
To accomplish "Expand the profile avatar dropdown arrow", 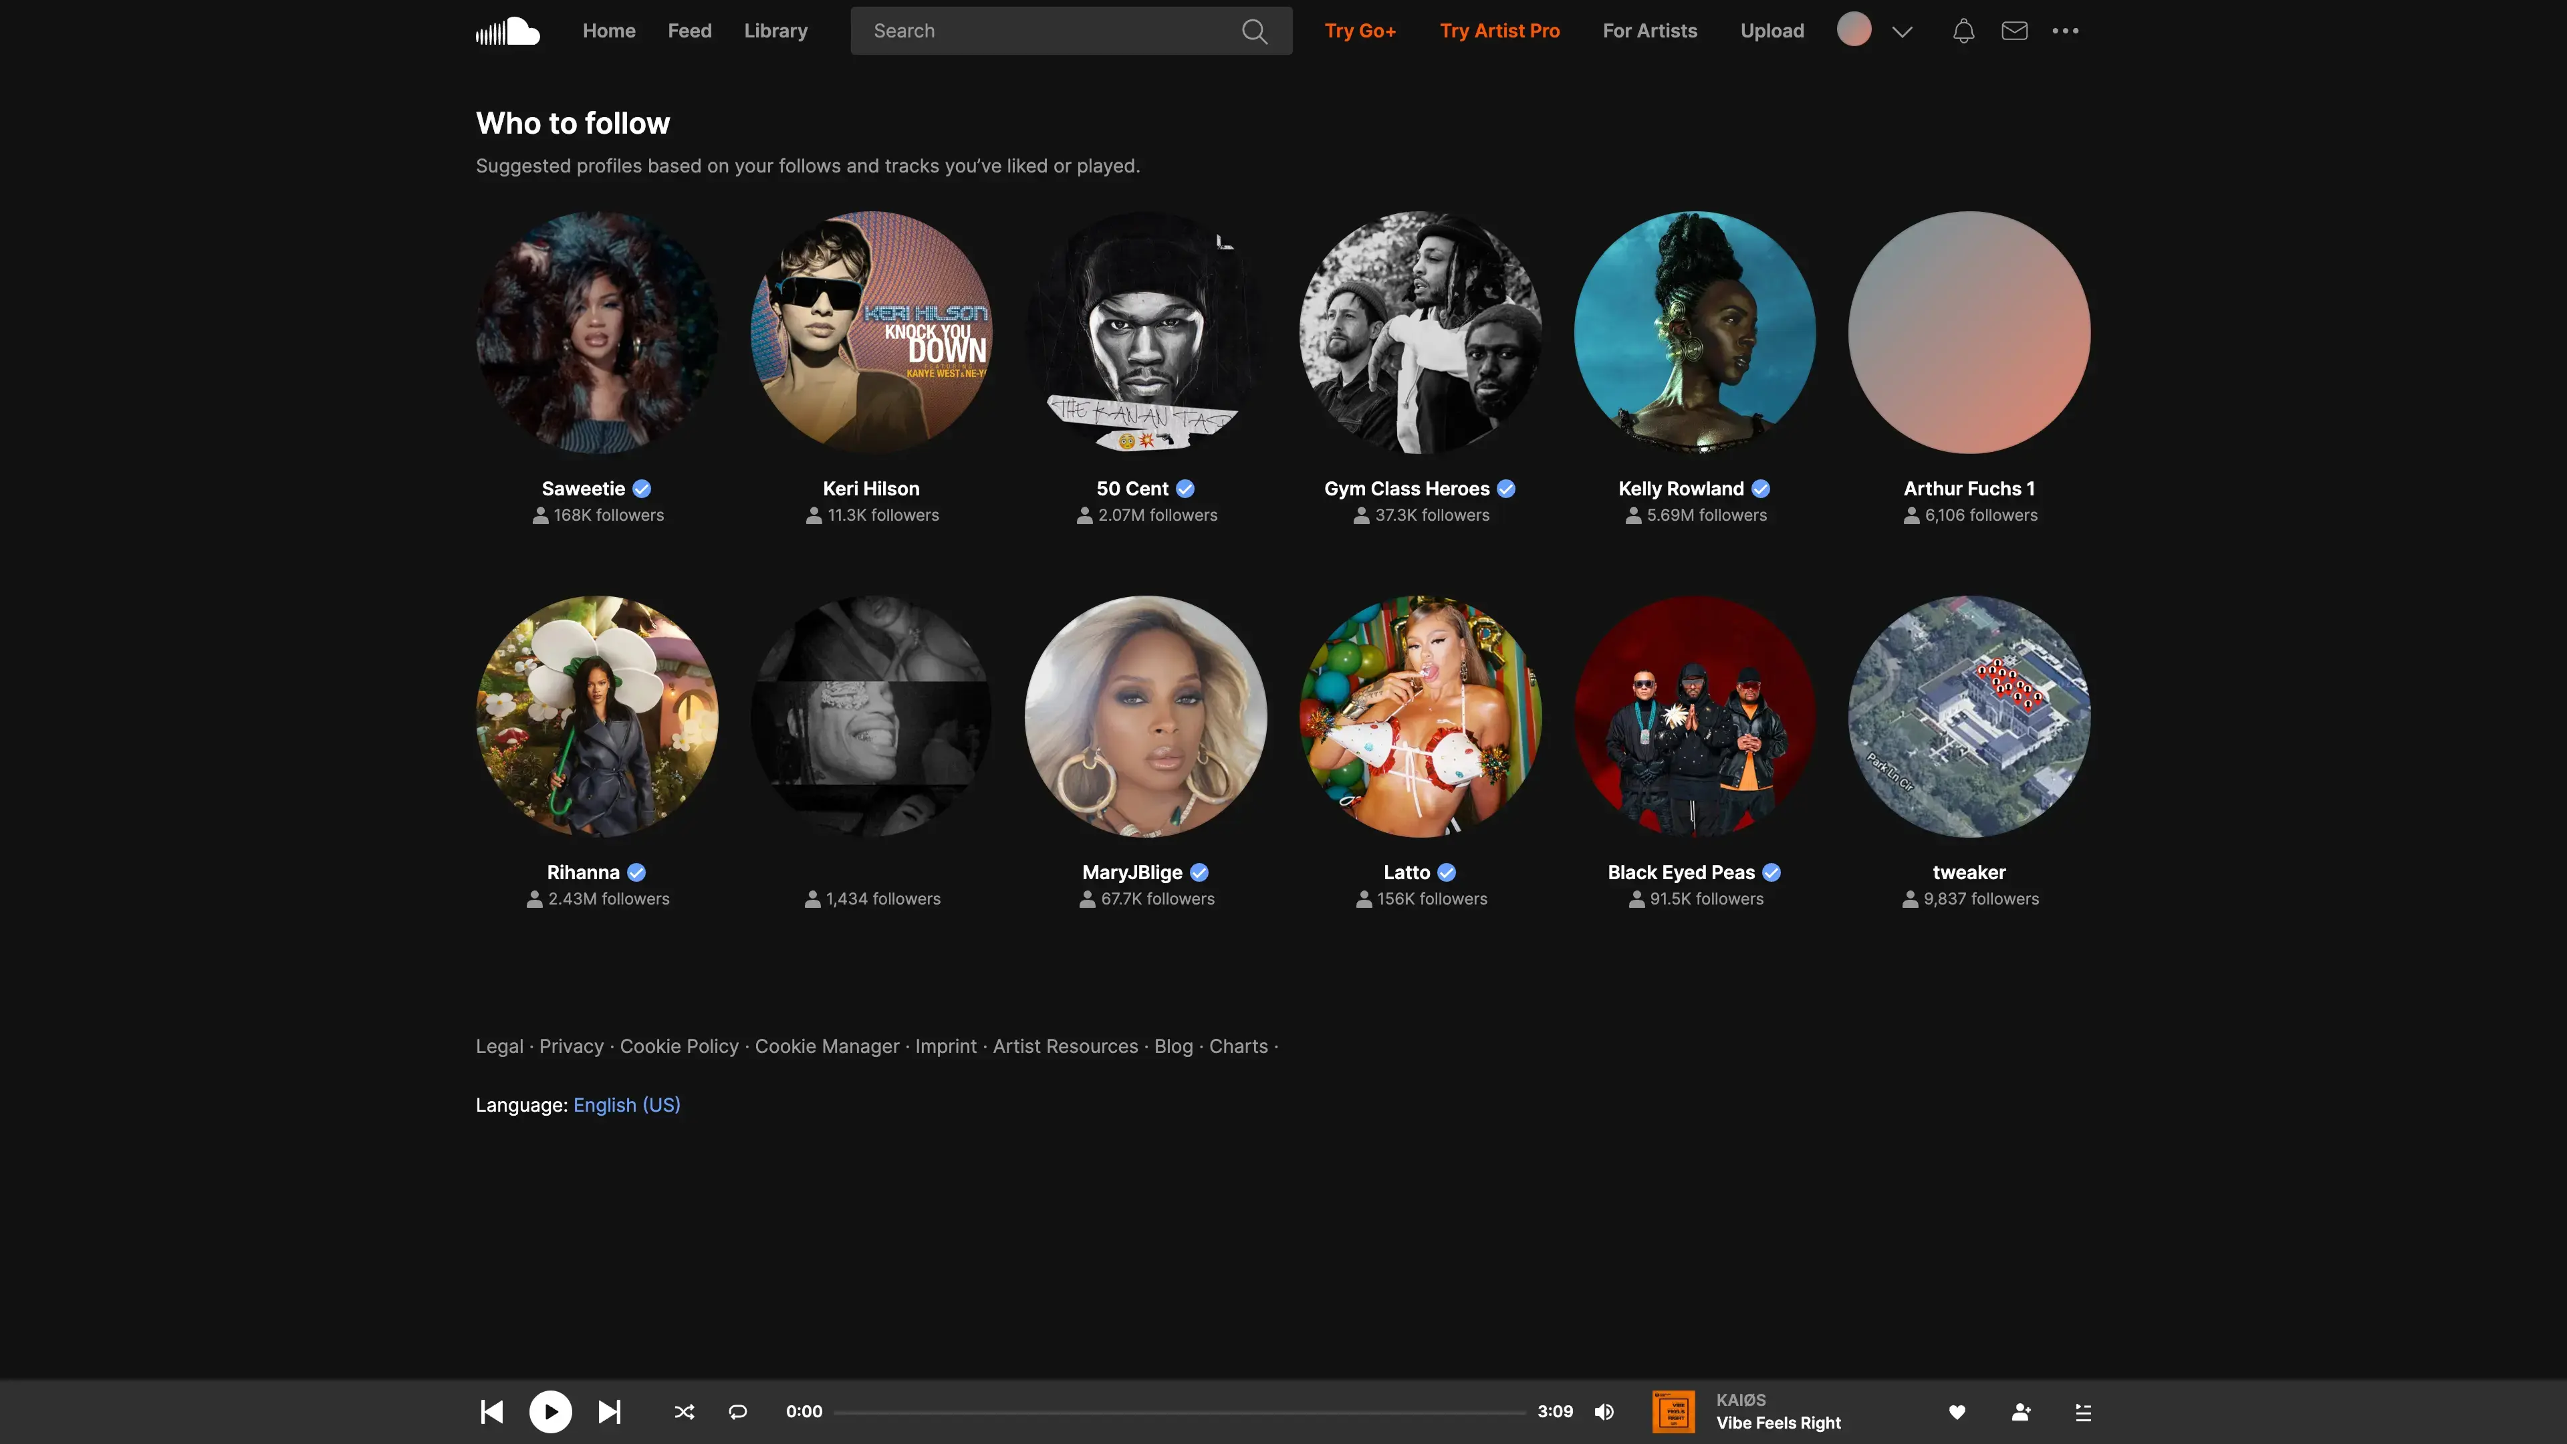I will pos(1901,31).
